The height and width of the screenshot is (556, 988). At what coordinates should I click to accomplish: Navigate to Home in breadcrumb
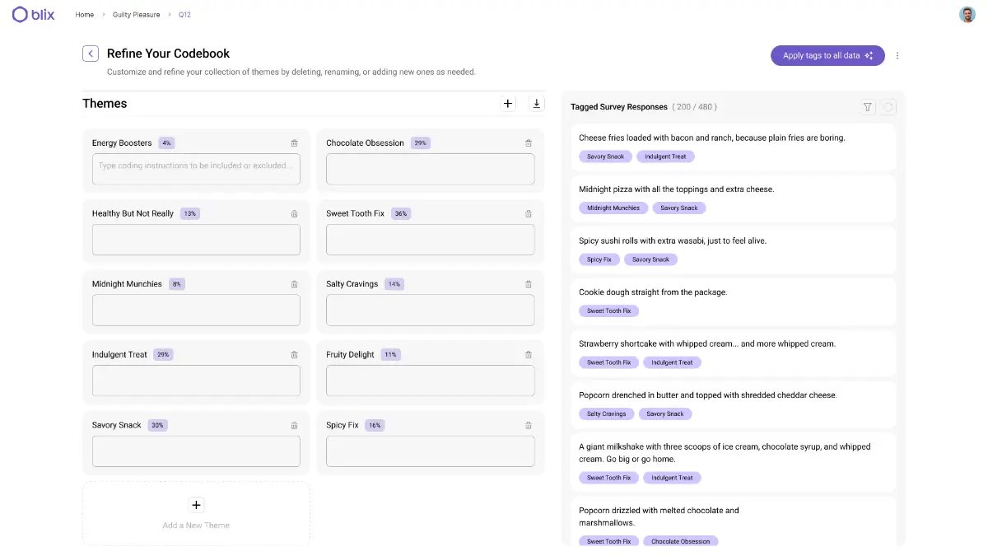pos(84,15)
